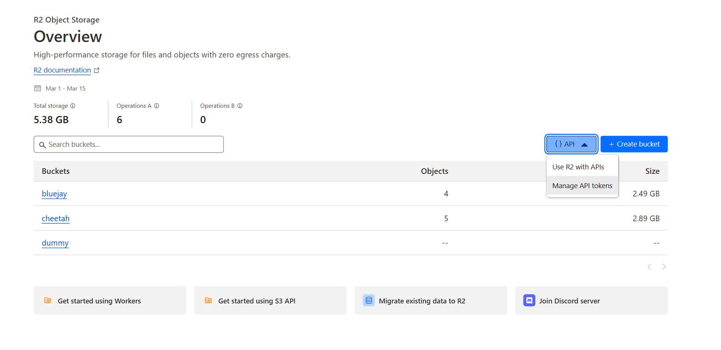Open Get started using S3 API card
This screenshot has height=350, width=721.
(x=270, y=300)
